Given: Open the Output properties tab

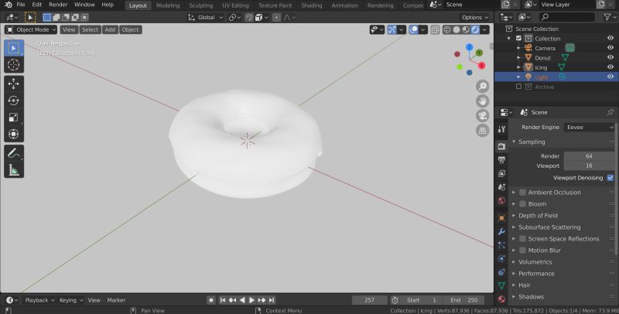Looking at the screenshot, I should tap(501, 160).
